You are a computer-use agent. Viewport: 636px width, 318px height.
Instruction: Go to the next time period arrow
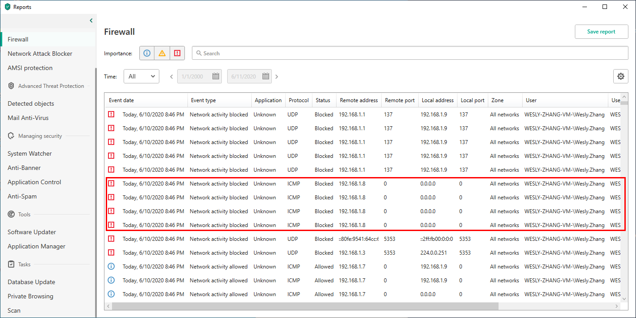tap(277, 77)
